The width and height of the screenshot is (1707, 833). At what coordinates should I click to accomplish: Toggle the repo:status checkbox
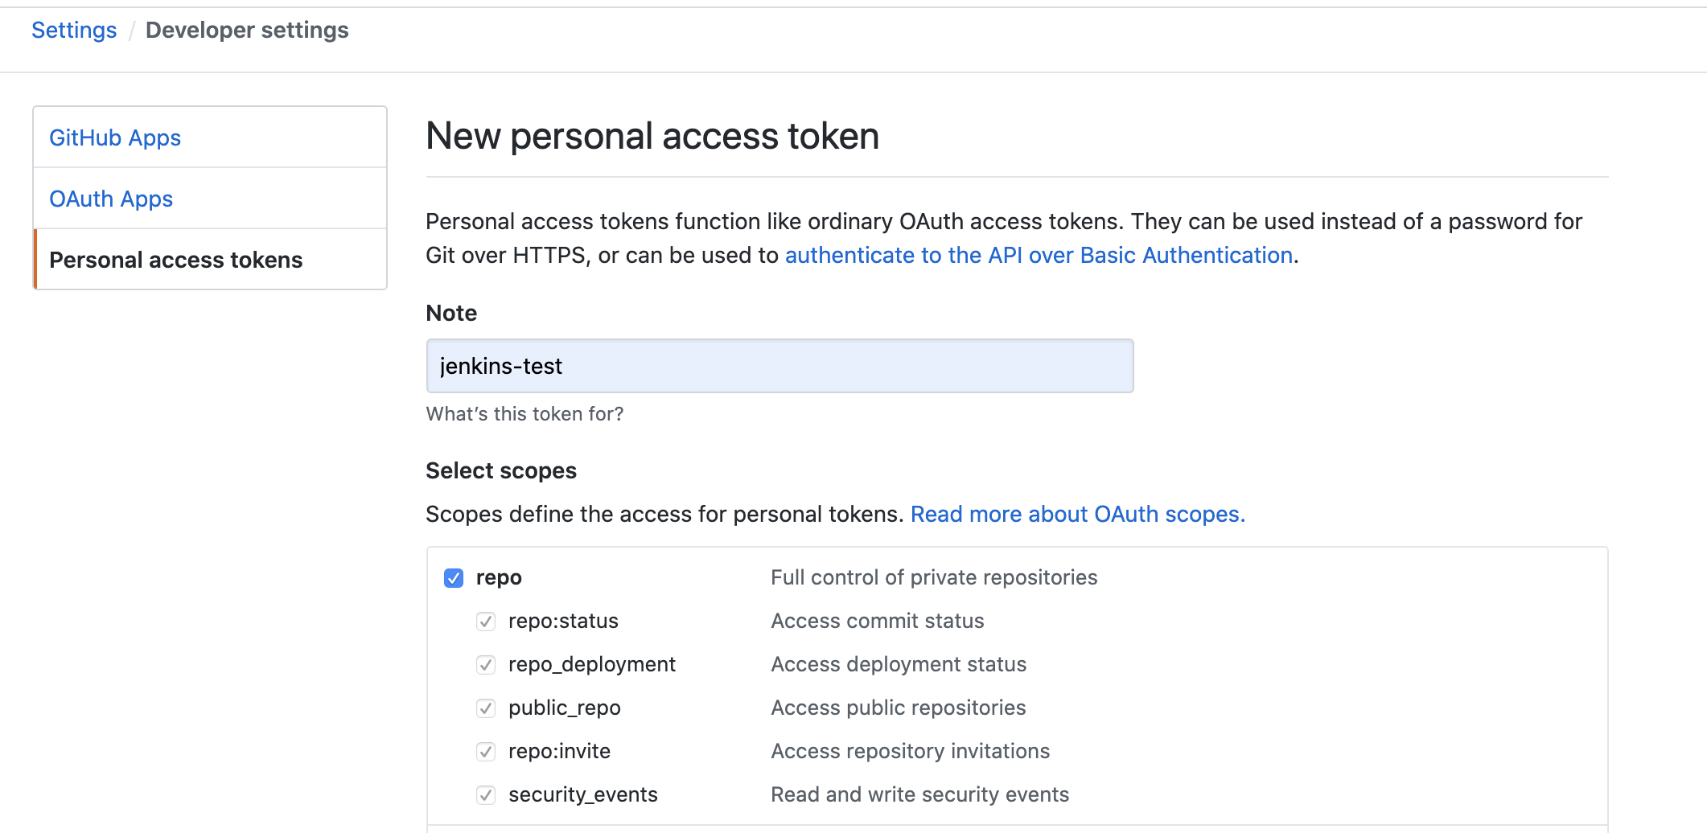pos(486,622)
